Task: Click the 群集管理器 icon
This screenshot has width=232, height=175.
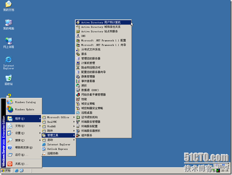Action: click(78, 77)
